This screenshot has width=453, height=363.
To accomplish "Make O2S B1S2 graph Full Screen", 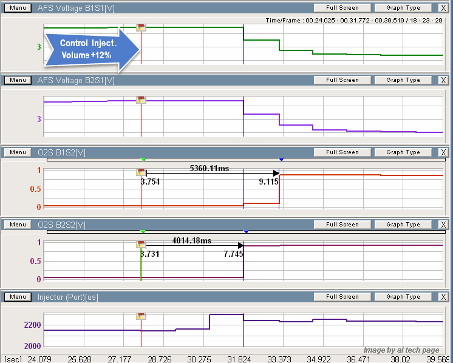I will click(x=342, y=152).
